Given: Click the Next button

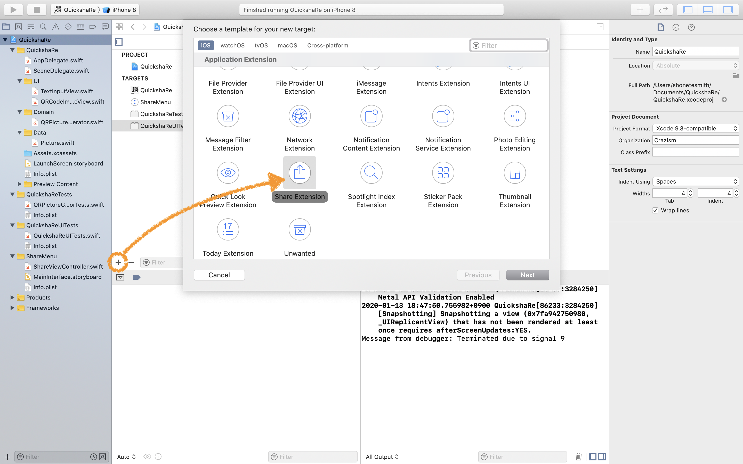Looking at the screenshot, I should [528, 275].
